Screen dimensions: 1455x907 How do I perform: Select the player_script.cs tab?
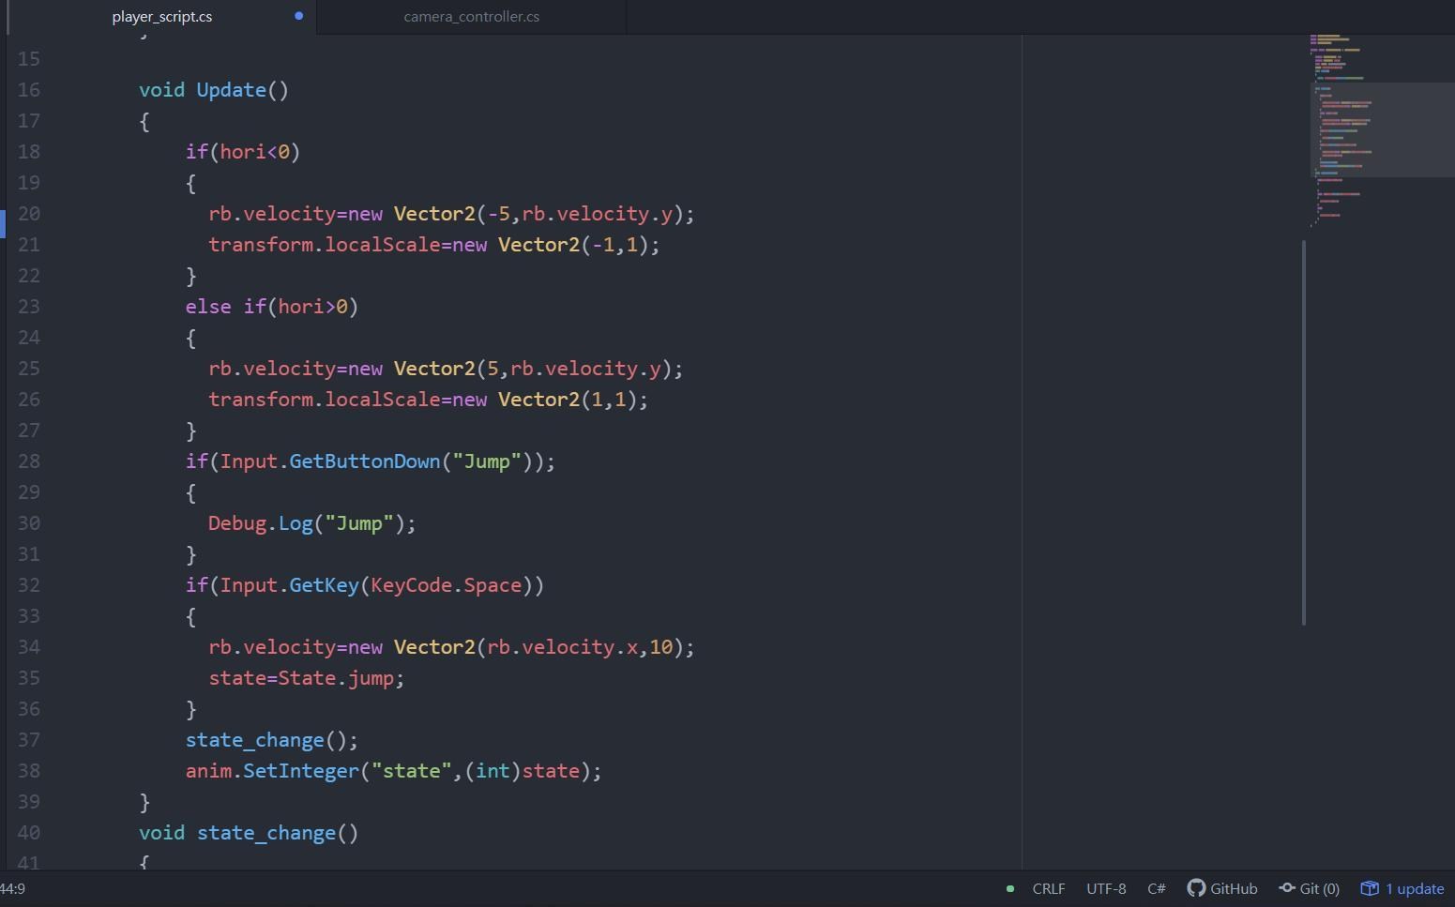161,16
